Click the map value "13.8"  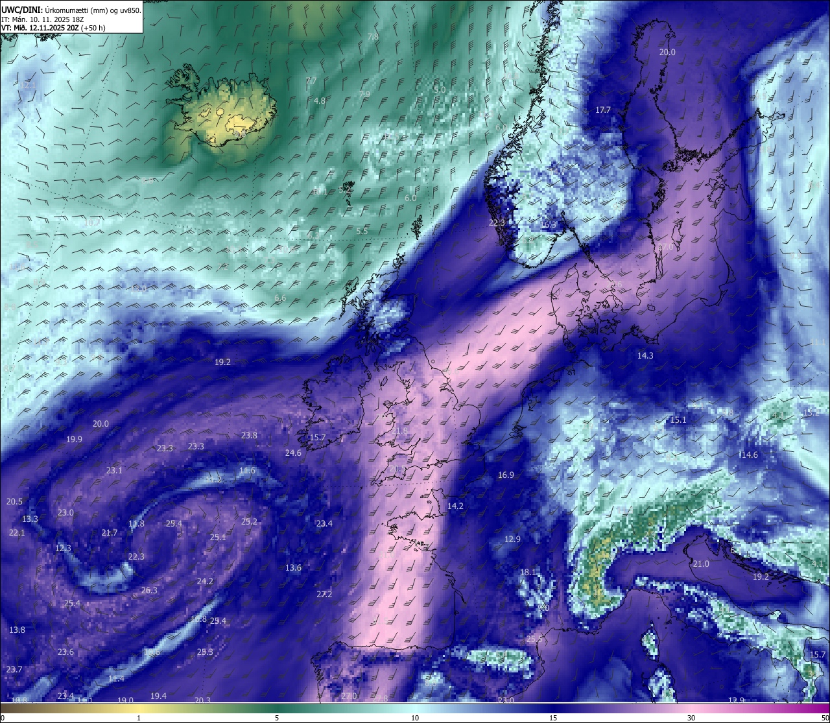[17, 630]
